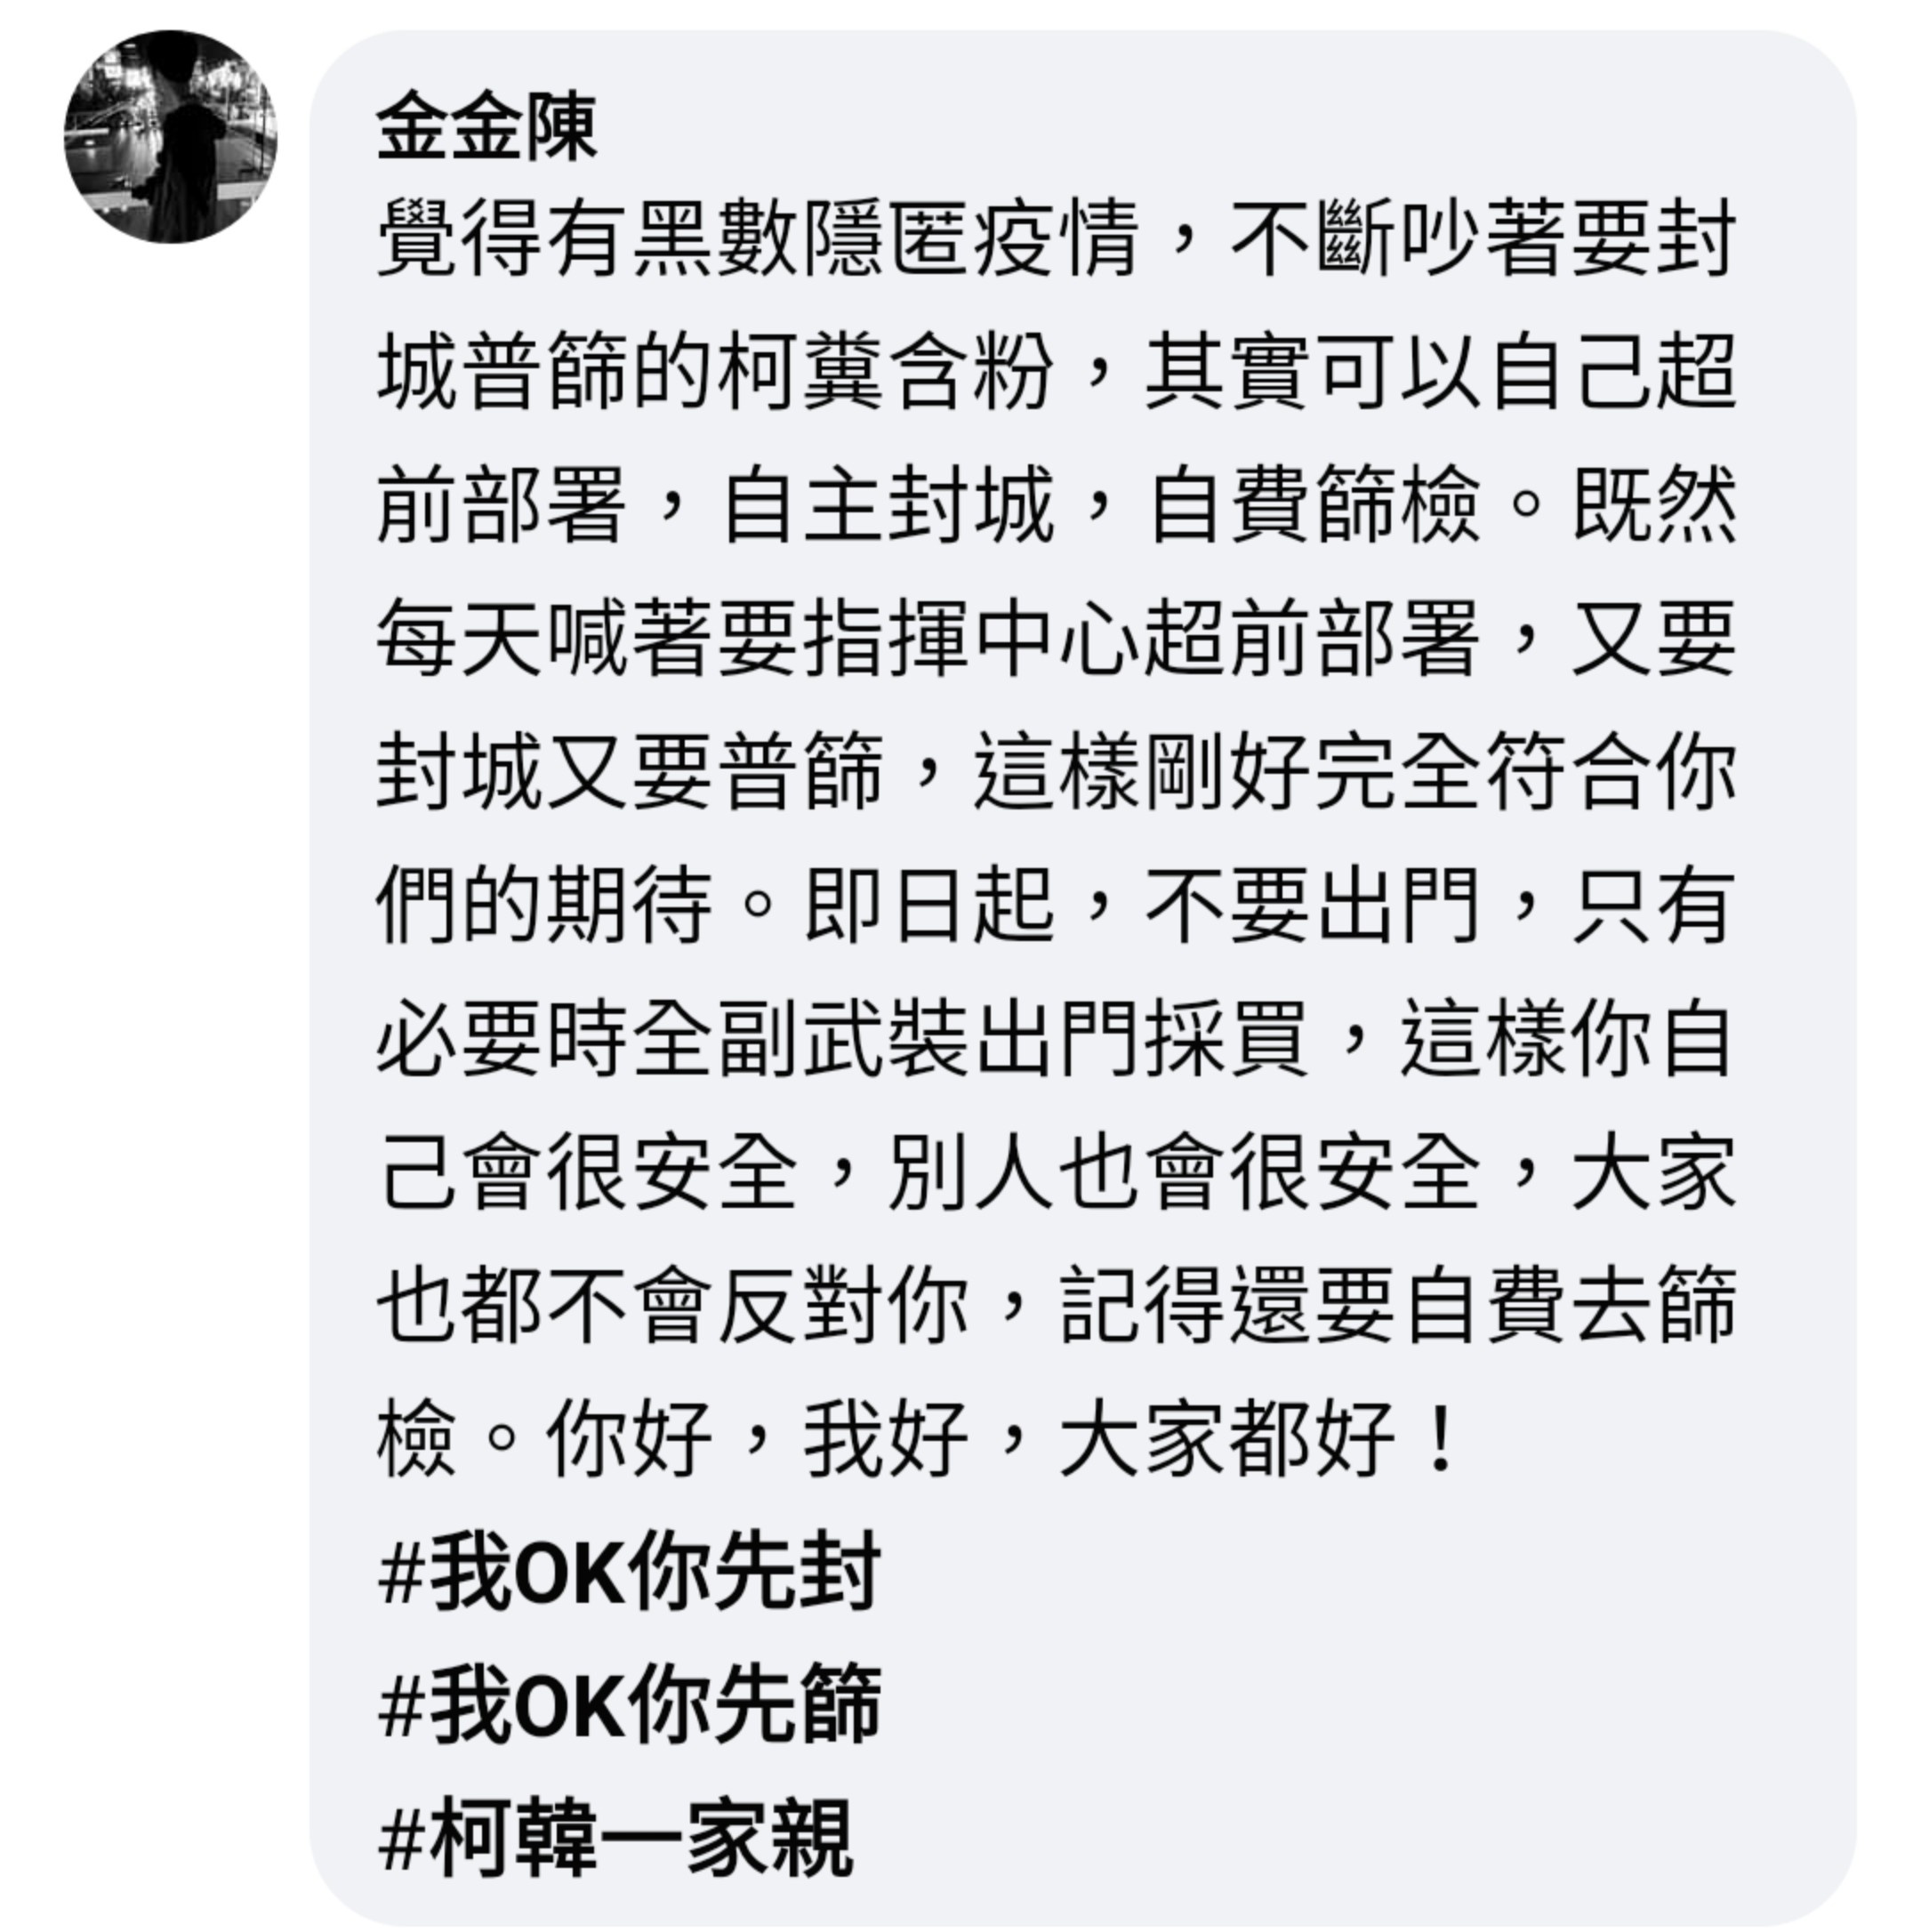
Task: Click the closing line 大家都好！
Action: [1260, 1437]
